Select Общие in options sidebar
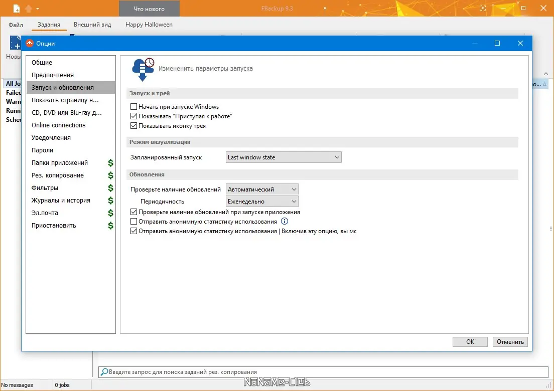554x391 pixels. click(71, 63)
